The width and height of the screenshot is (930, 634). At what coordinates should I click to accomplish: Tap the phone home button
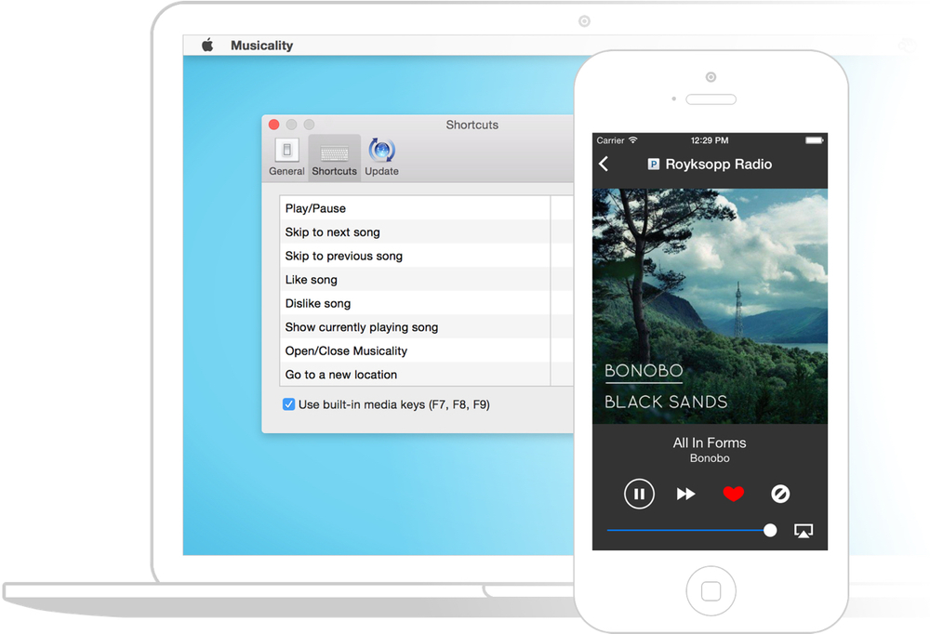(711, 590)
